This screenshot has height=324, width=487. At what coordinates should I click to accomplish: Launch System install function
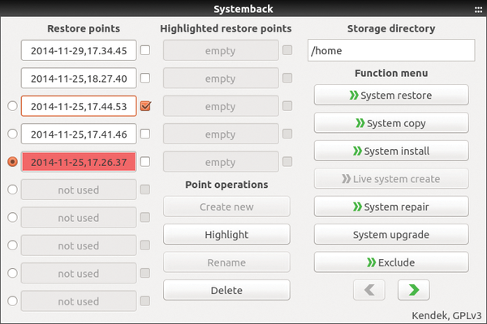pos(391,151)
